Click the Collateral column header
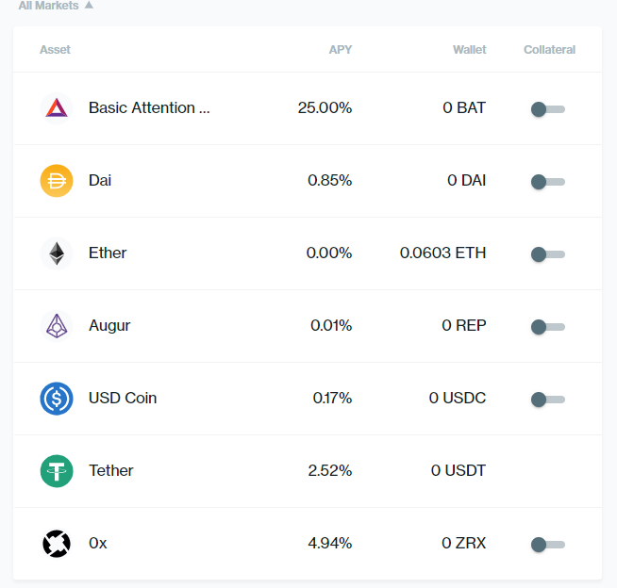This screenshot has height=588, width=617. (549, 50)
